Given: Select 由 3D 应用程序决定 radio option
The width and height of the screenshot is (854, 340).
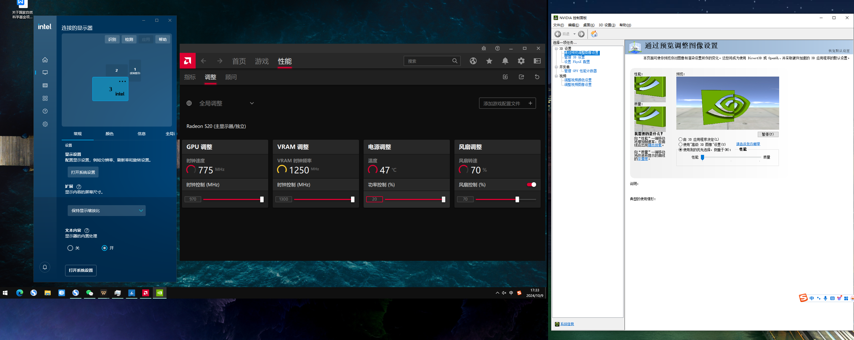Looking at the screenshot, I should coord(680,140).
